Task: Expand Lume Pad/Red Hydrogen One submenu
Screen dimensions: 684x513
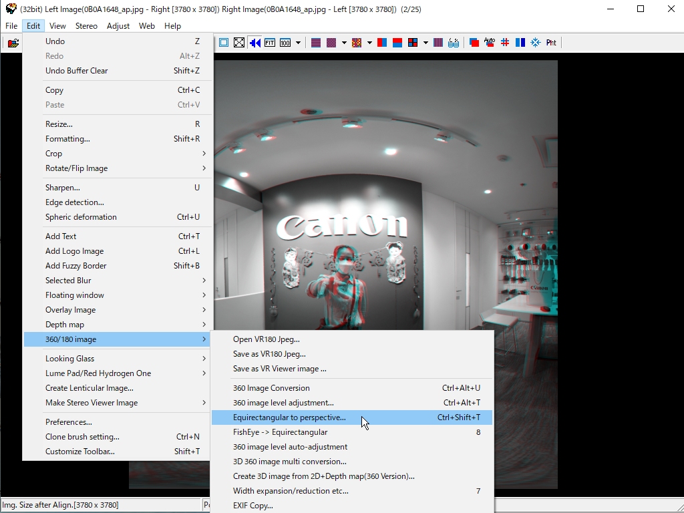Action: [x=118, y=373]
